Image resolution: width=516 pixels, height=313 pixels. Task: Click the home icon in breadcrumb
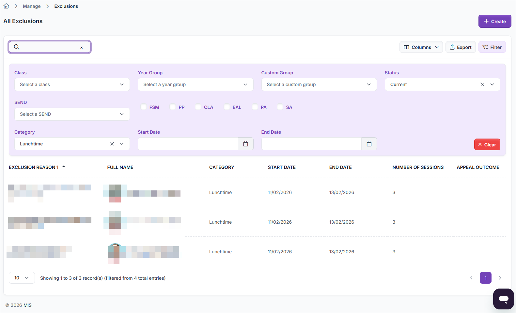tap(6, 6)
